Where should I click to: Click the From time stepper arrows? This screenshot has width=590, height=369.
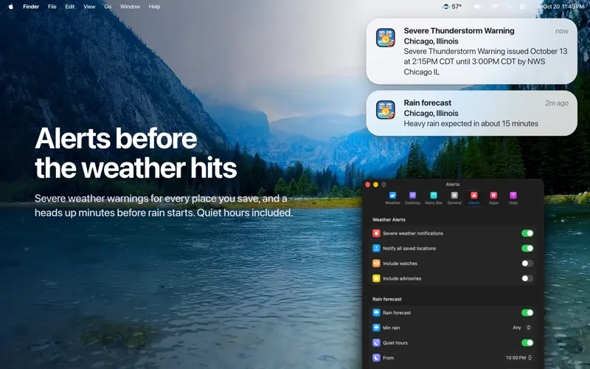530,358
